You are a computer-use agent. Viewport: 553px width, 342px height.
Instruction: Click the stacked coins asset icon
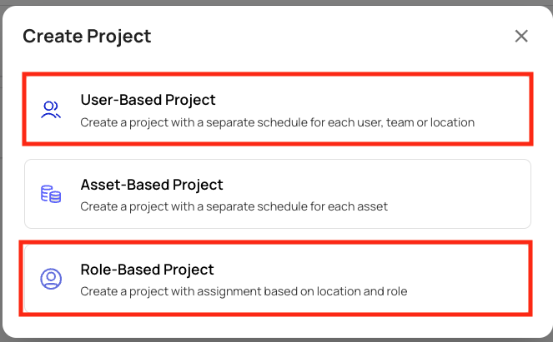point(51,194)
